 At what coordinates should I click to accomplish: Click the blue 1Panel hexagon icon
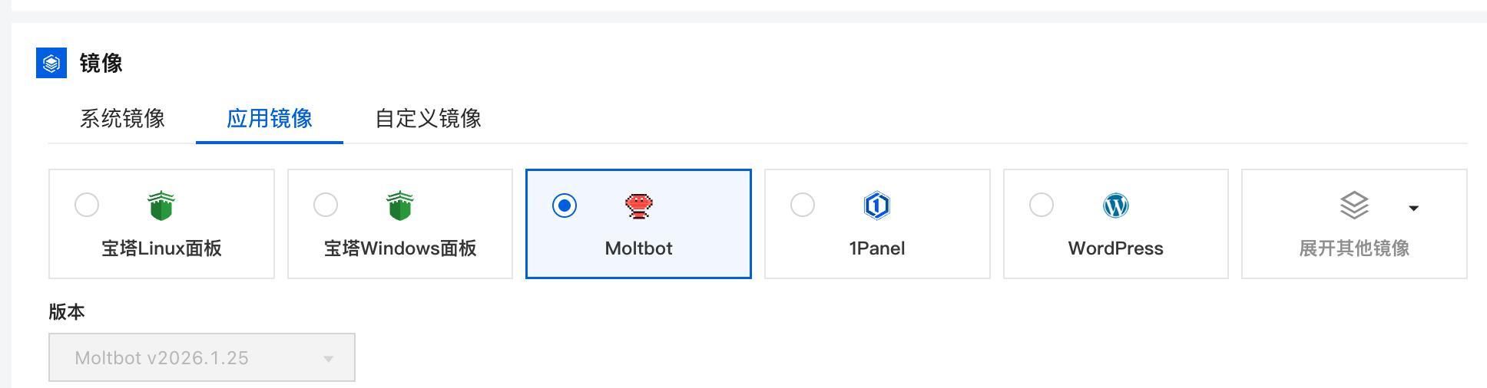876,206
